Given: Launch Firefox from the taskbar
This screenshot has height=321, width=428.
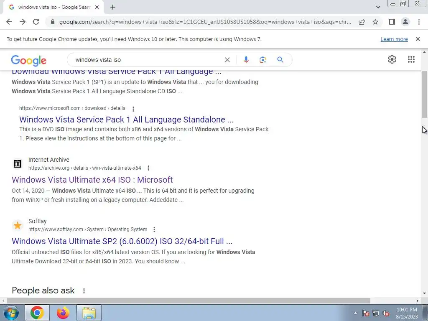Looking at the screenshot, I should point(63,313).
